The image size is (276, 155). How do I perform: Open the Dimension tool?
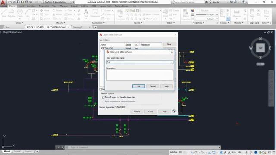tap(95, 13)
